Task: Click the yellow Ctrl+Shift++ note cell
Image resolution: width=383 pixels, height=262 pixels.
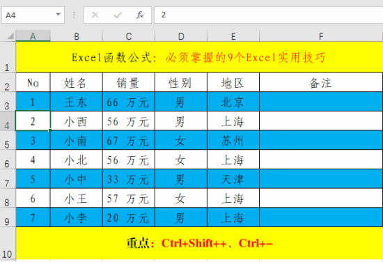Action: pyautogui.click(x=199, y=243)
